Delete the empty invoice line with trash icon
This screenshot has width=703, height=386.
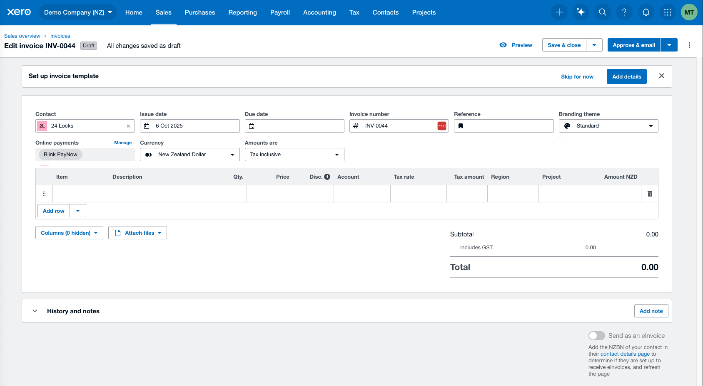650,193
